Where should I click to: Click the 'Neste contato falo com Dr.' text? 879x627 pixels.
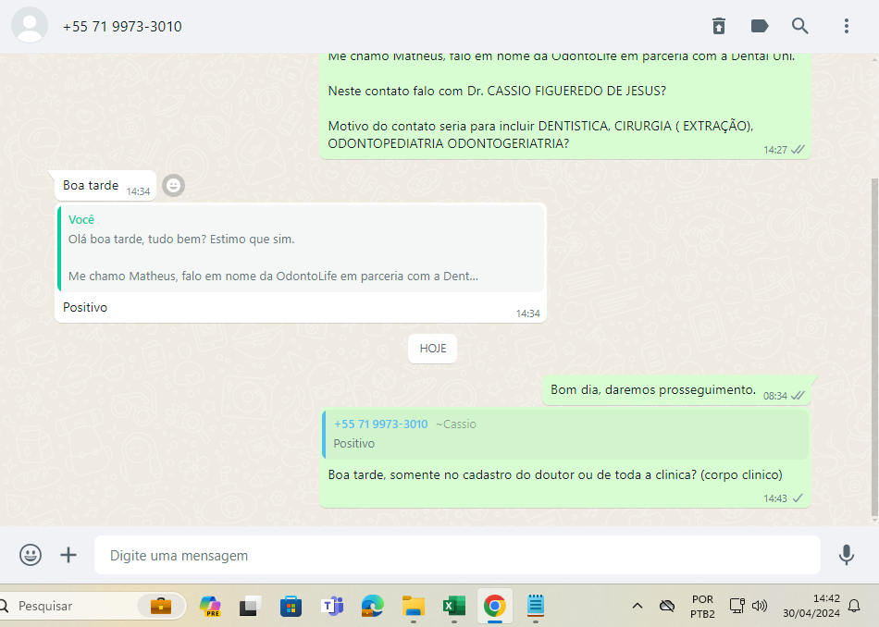point(497,91)
